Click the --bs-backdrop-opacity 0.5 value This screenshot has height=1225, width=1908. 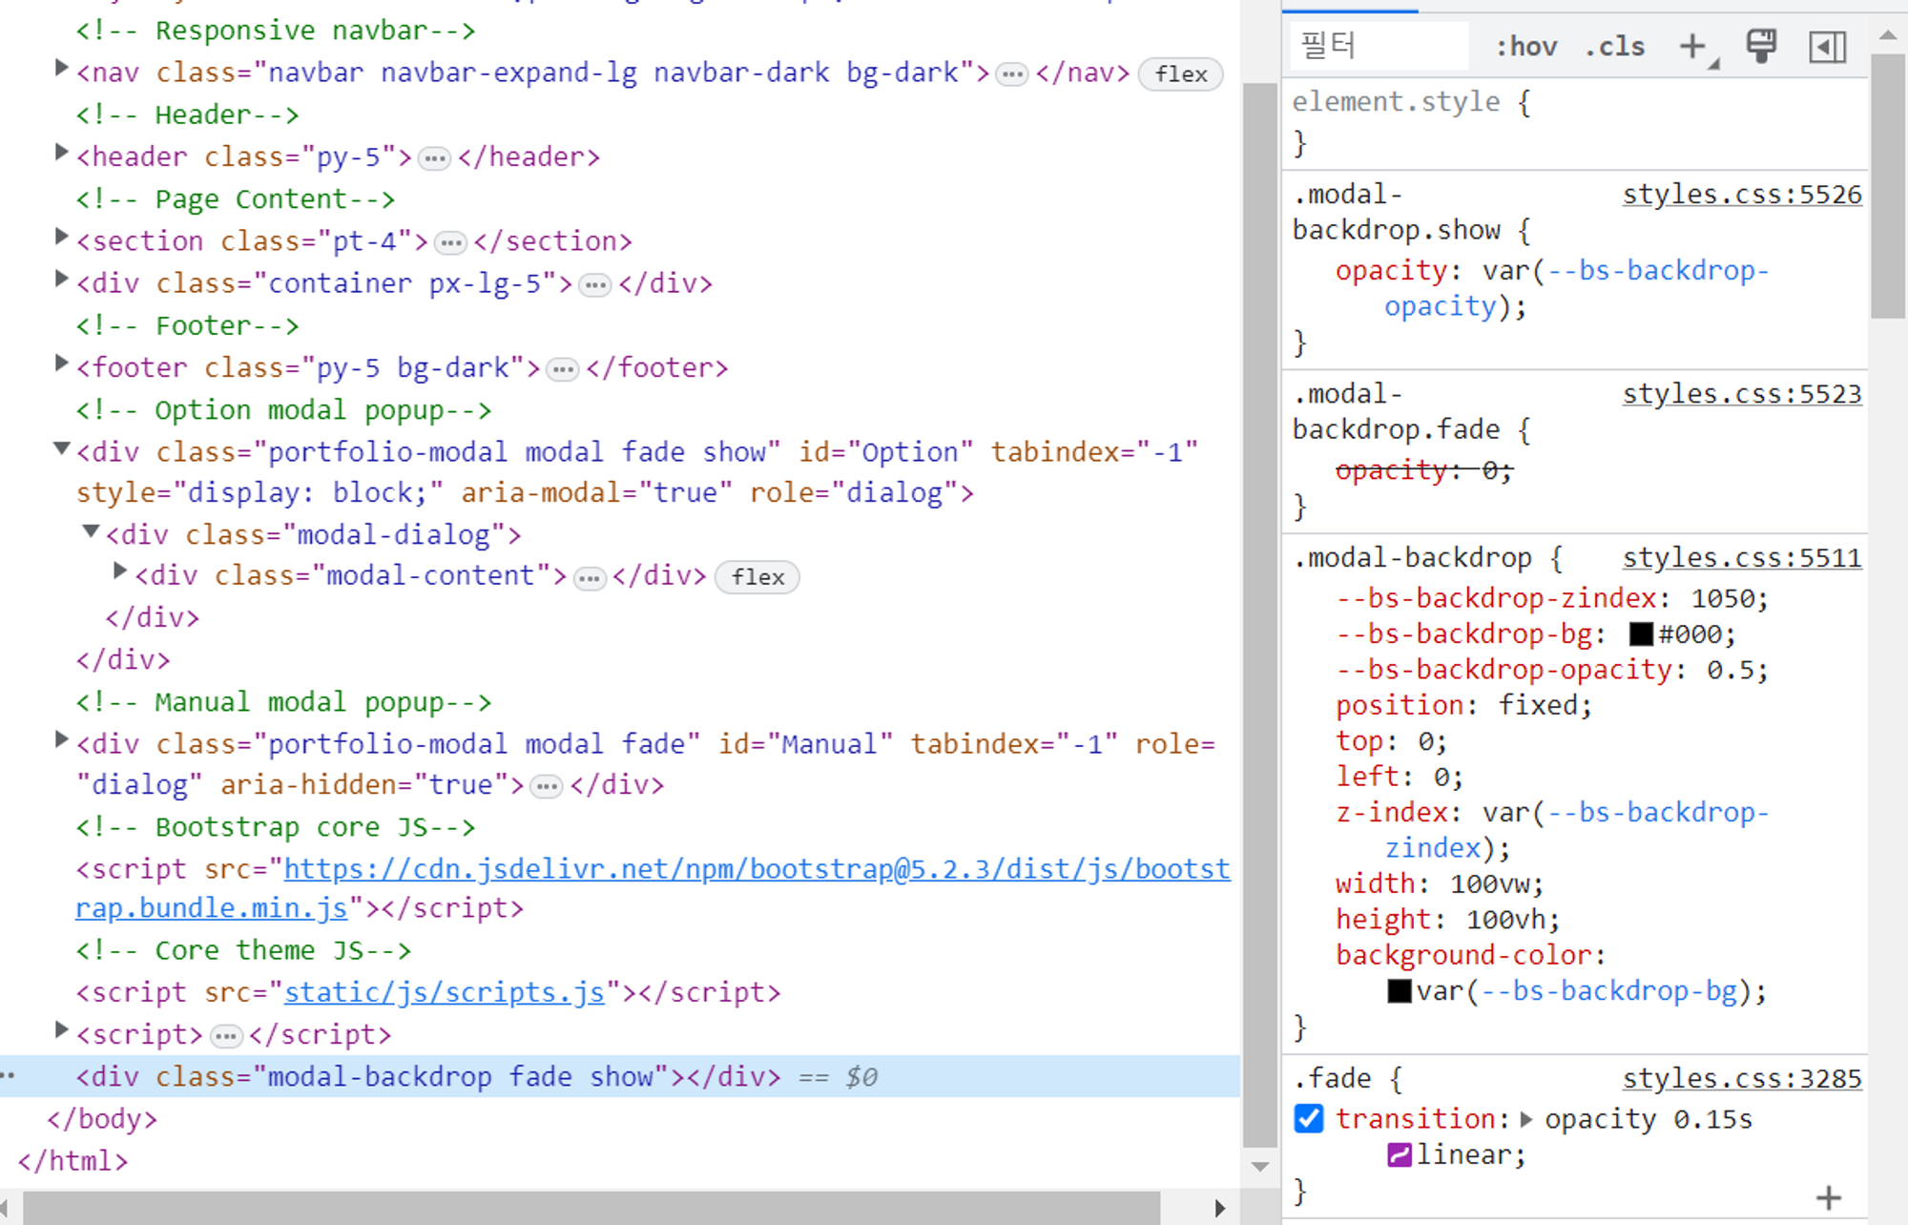pos(1730,671)
